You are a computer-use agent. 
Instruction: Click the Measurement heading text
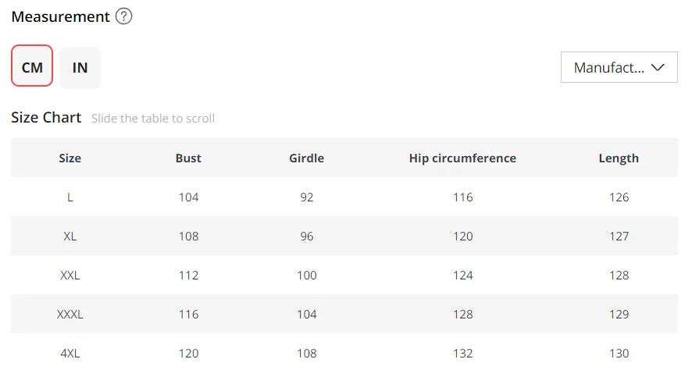[x=60, y=16]
